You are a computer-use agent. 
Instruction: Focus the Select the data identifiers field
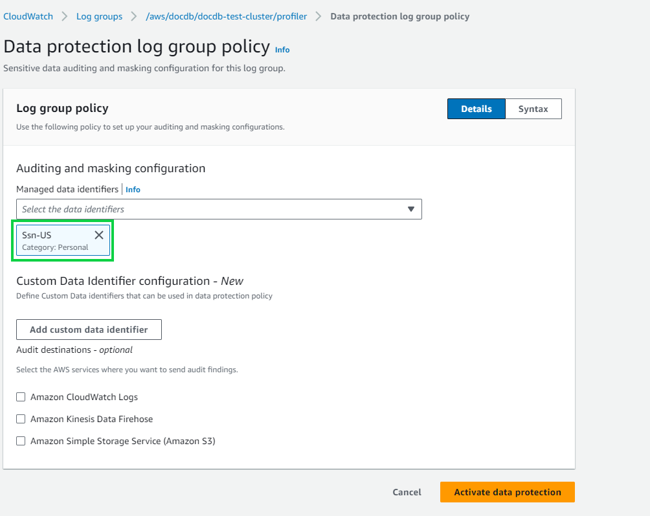207,209
